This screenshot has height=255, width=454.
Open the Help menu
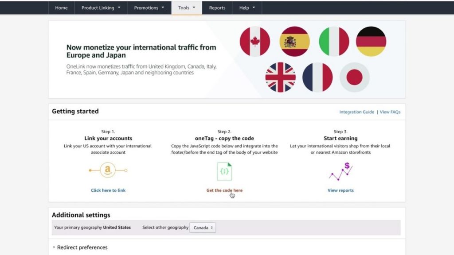tap(247, 8)
